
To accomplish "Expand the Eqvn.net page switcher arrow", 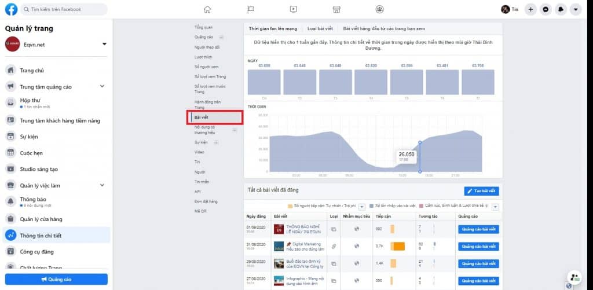I will pos(104,44).
